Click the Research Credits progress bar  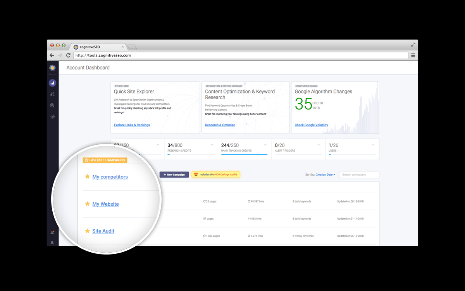191,154
